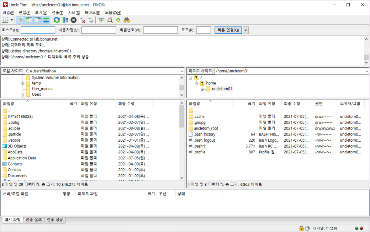Open the Site Manager icon
The height and width of the screenshot is (232, 370).
[5, 20]
